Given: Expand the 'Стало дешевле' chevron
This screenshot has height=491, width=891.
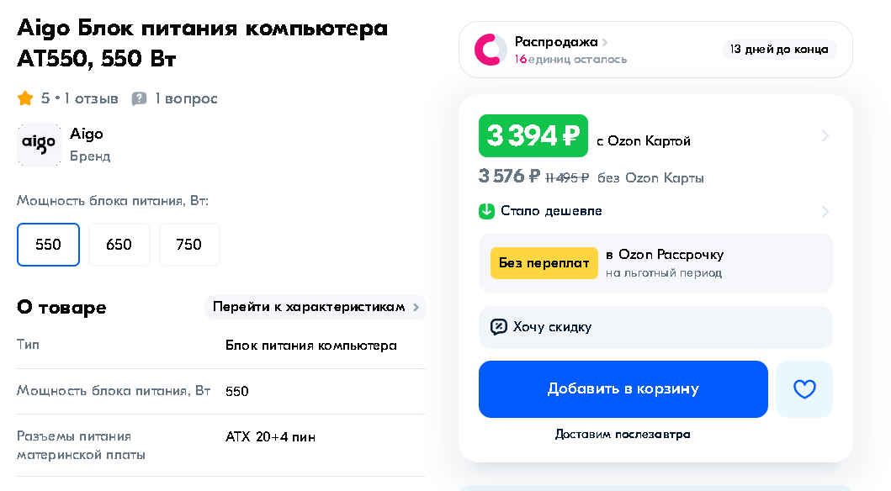Looking at the screenshot, I should point(825,211).
